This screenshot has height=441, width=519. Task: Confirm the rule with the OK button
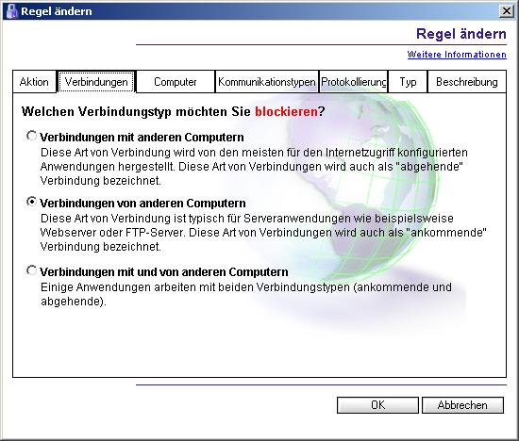pyautogui.click(x=377, y=405)
